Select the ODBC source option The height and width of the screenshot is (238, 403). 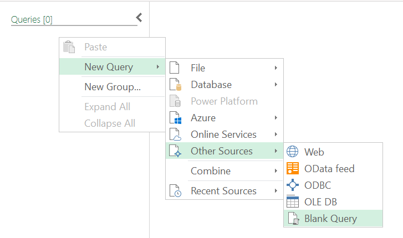point(333,185)
